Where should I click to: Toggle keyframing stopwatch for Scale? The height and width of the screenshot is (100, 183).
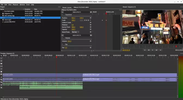coord(90,20)
